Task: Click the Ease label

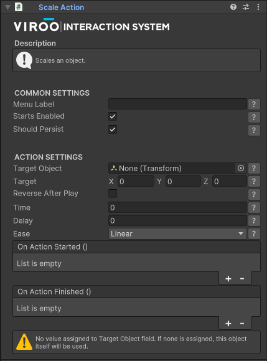Action: point(22,234)
